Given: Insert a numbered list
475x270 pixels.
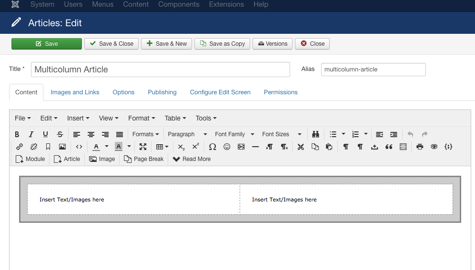Looking at the screenshot, I should 355,134.
